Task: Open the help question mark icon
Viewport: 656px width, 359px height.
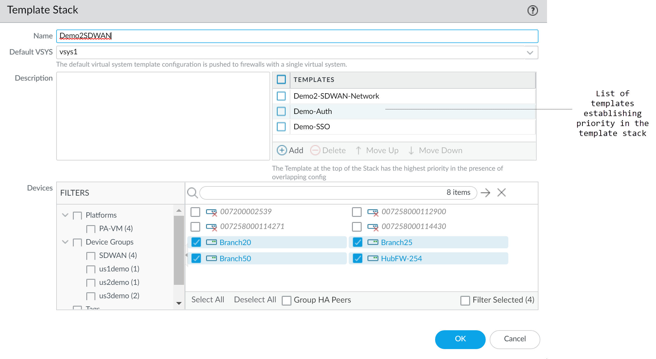Action: click(x=532, y=10)
